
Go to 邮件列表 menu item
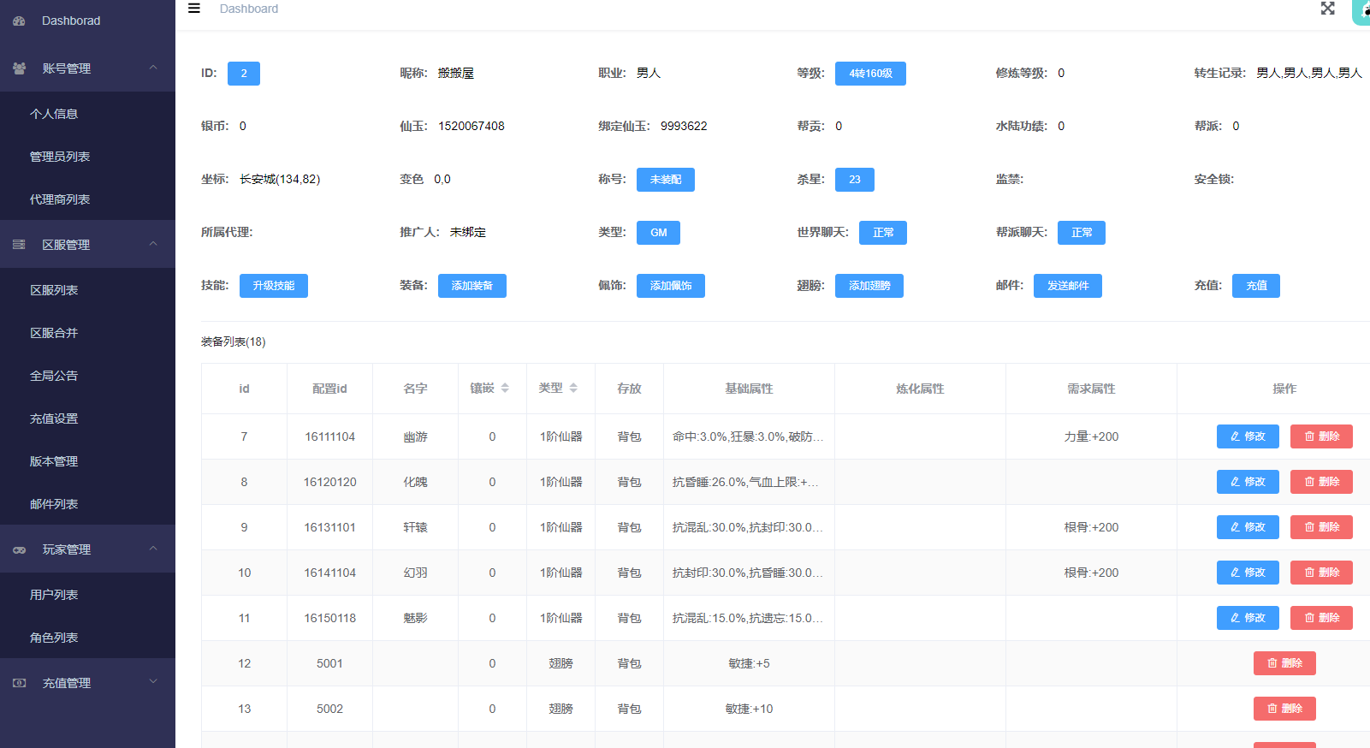click(54, 504)
